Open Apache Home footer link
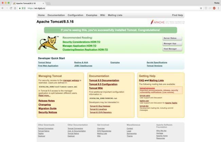The width and height of the screenshot is (221, 142). (x=162, y=136)
